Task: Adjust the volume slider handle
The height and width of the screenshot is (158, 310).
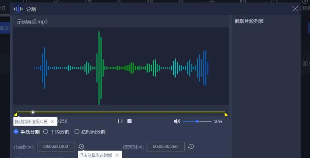Action: click(197, 121)
